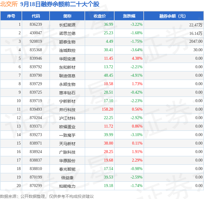The image size is (204, 199).
Task: Click closing price 39.99
Action: pos(108,135)
